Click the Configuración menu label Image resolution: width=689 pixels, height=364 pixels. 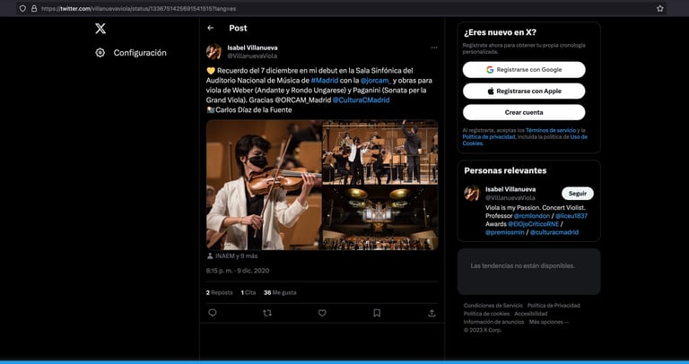click(x=140, y=53)
